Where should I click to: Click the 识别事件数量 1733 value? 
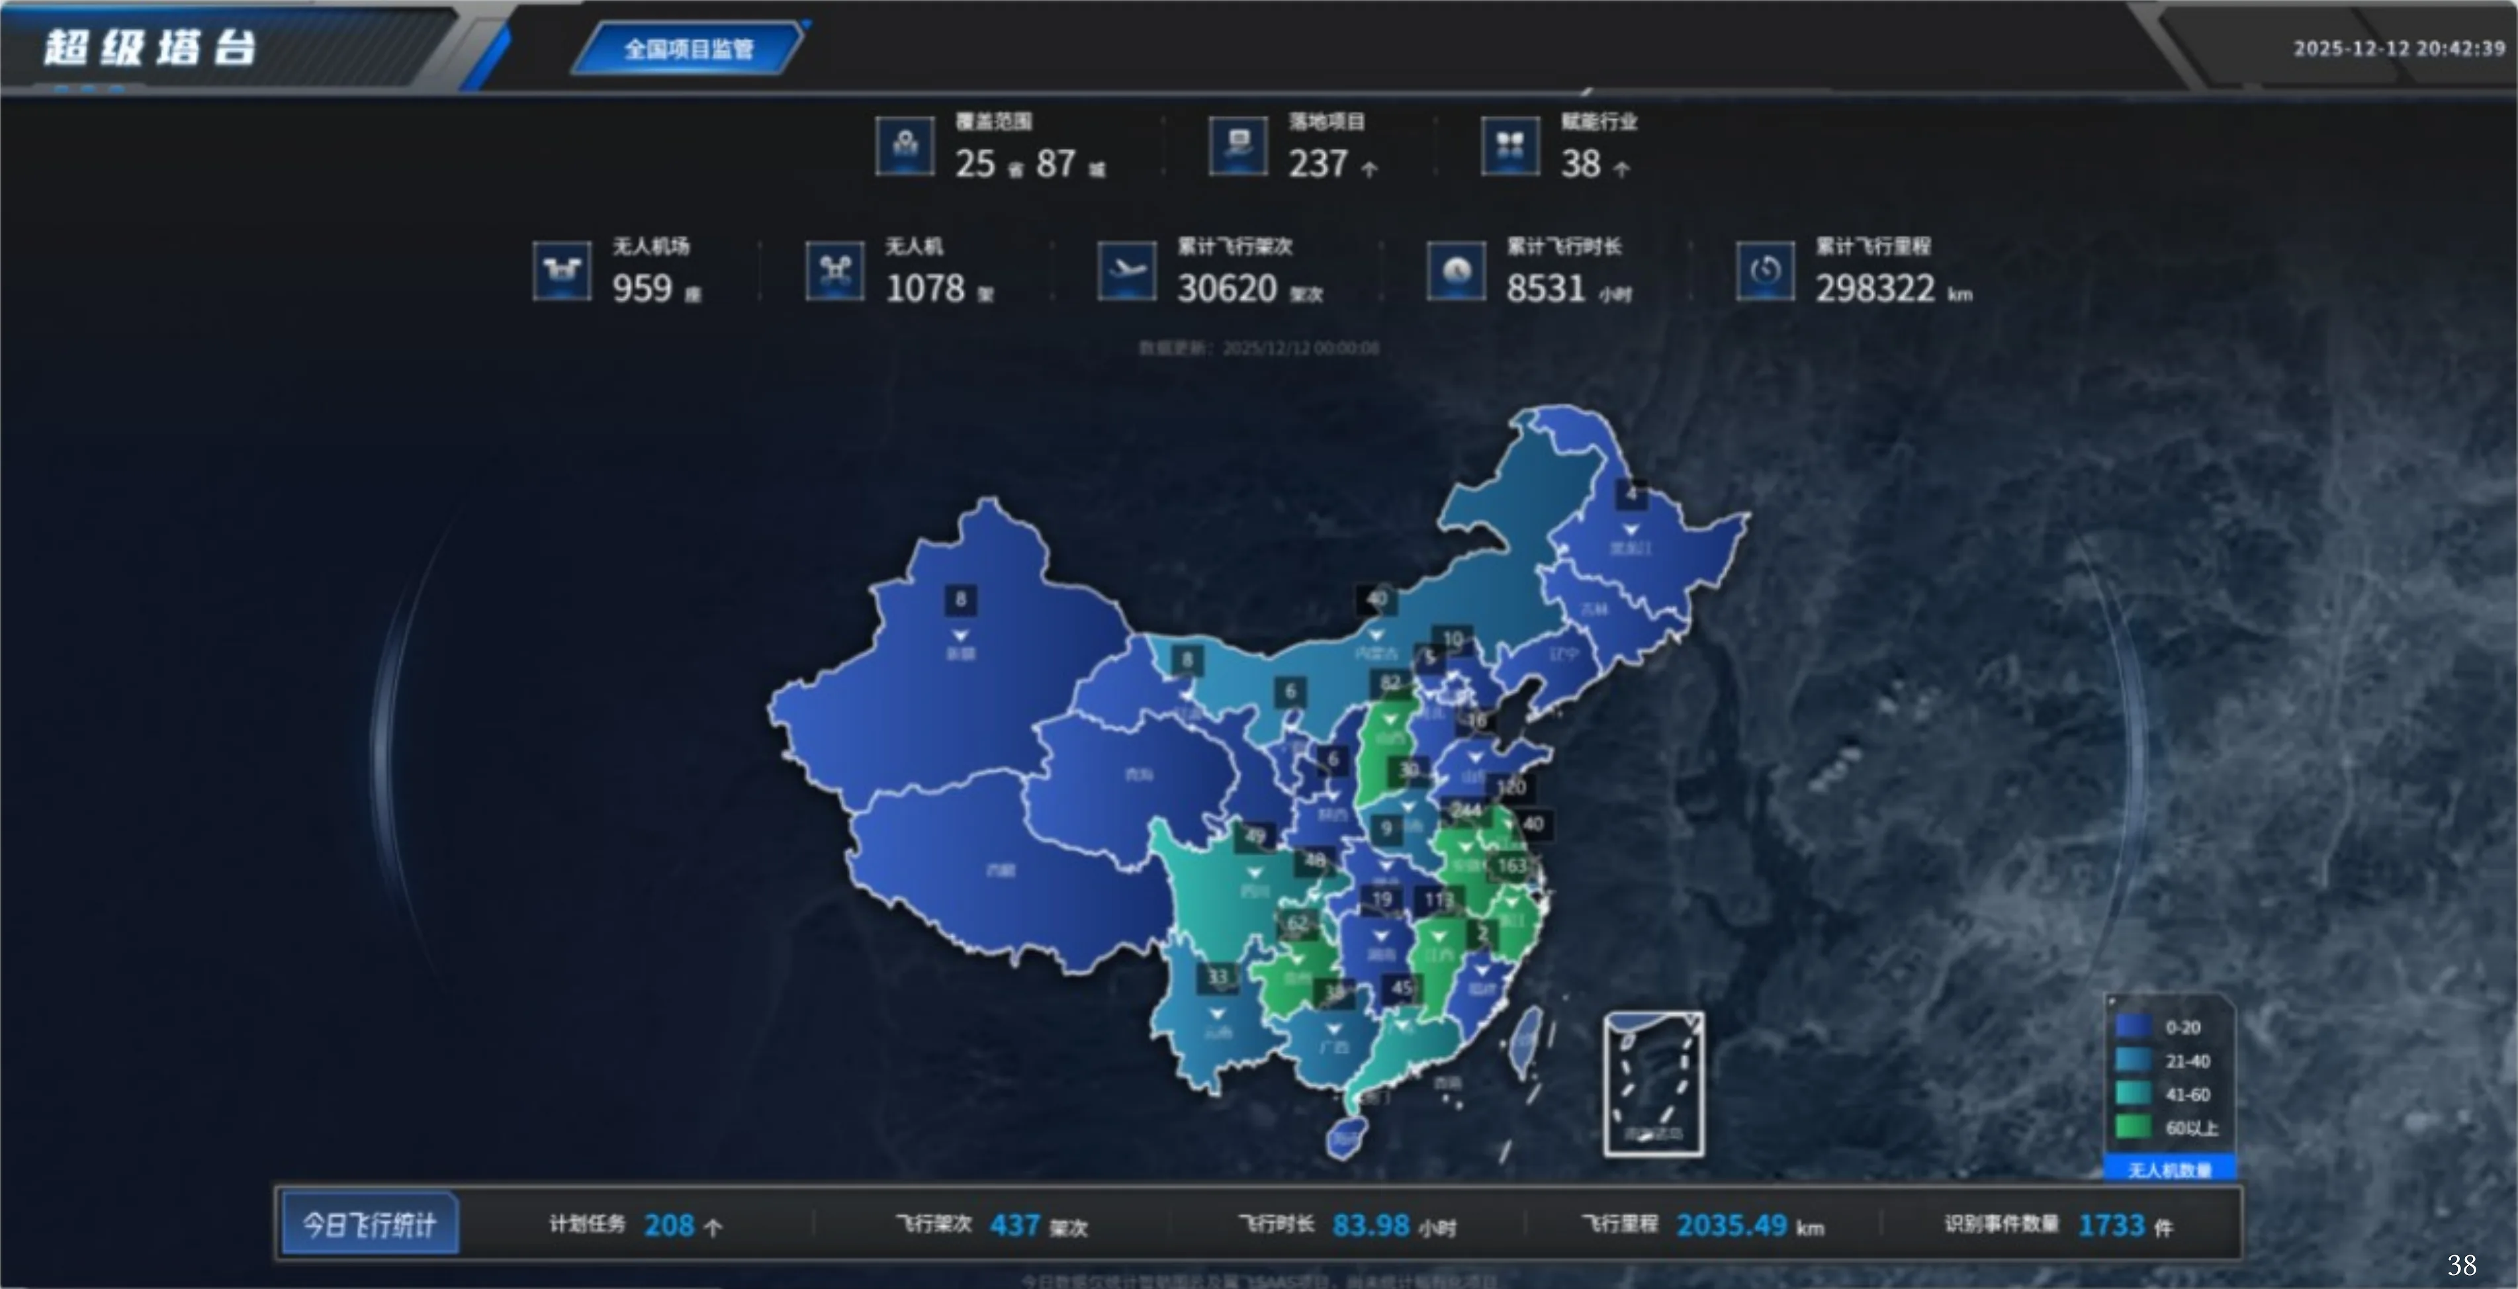point(2110,1225)
